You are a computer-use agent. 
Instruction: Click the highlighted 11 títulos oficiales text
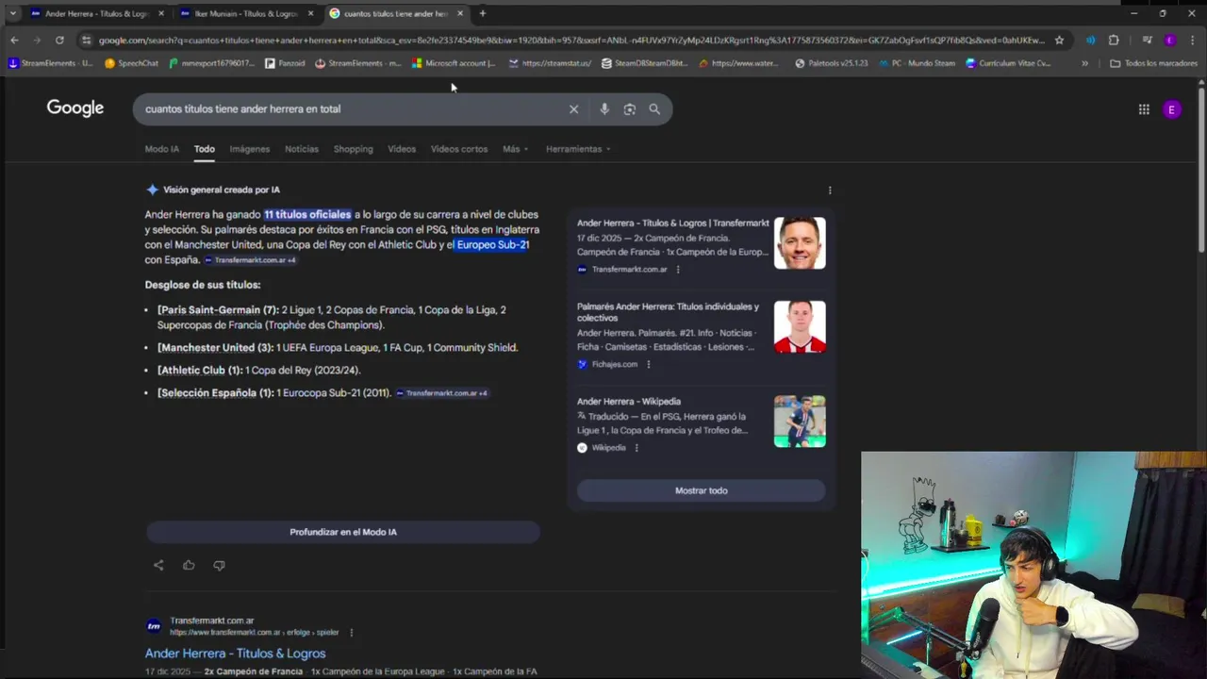(x=307, y=215)
